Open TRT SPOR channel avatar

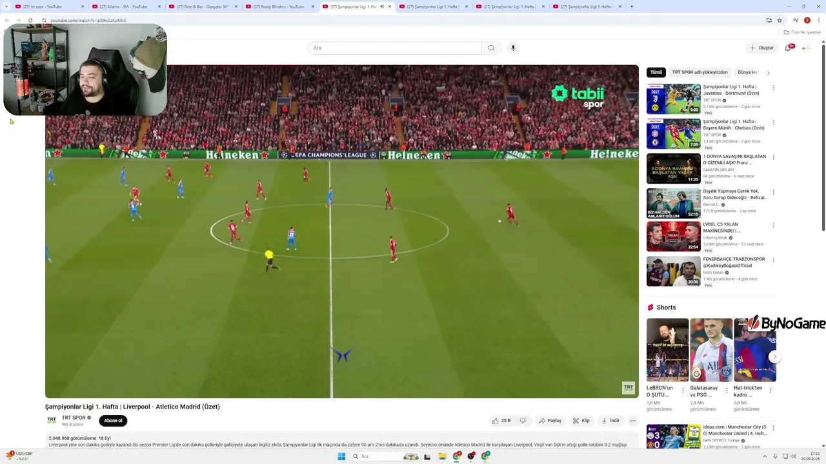52,421
